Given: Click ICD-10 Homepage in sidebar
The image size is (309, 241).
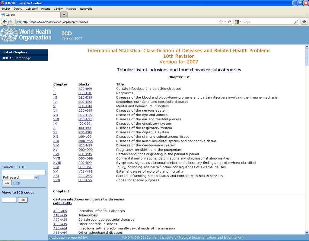Looking at the screenshot, I should click(24, 58).
